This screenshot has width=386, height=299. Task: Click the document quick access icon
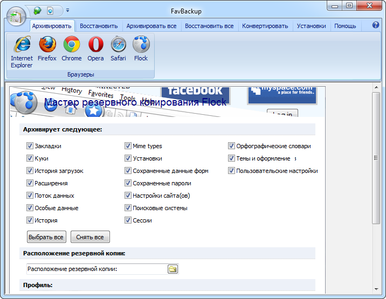point(50,11)
